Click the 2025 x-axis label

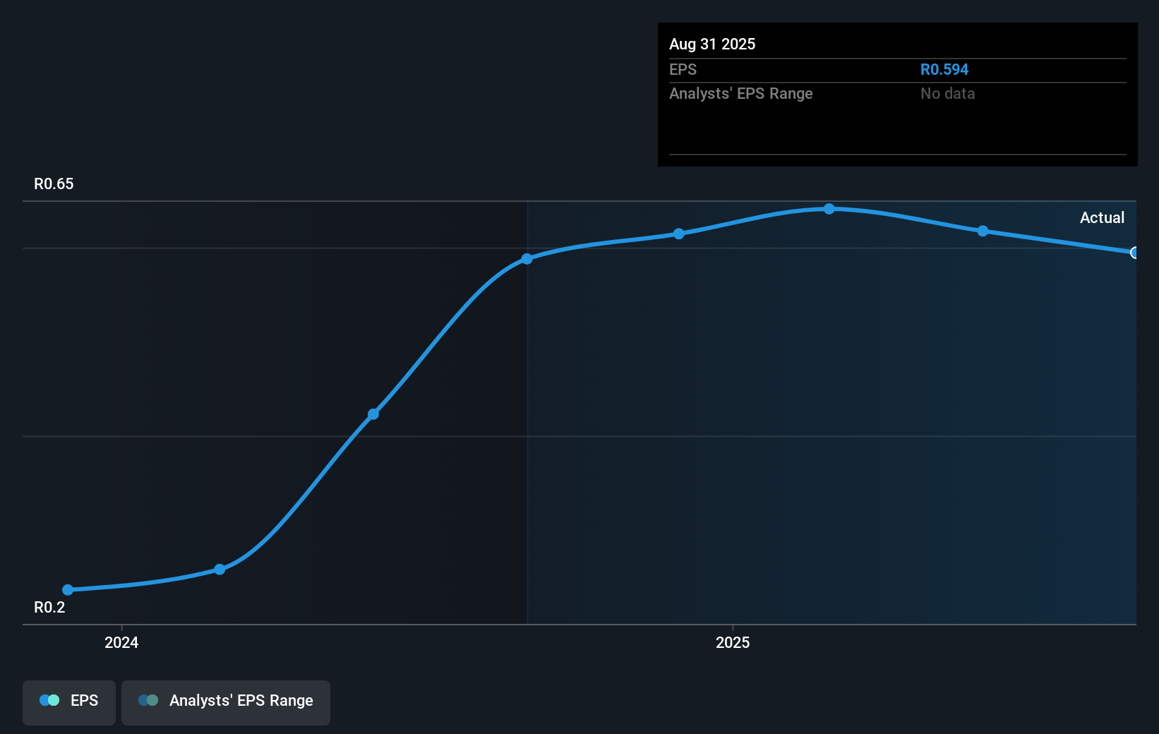tap(733, 642)
